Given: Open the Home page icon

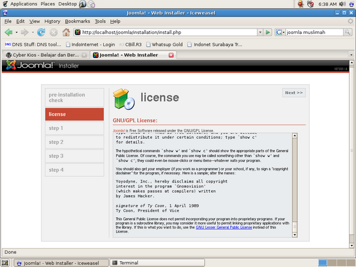Looking at the screenshot, I should point(66,32).
